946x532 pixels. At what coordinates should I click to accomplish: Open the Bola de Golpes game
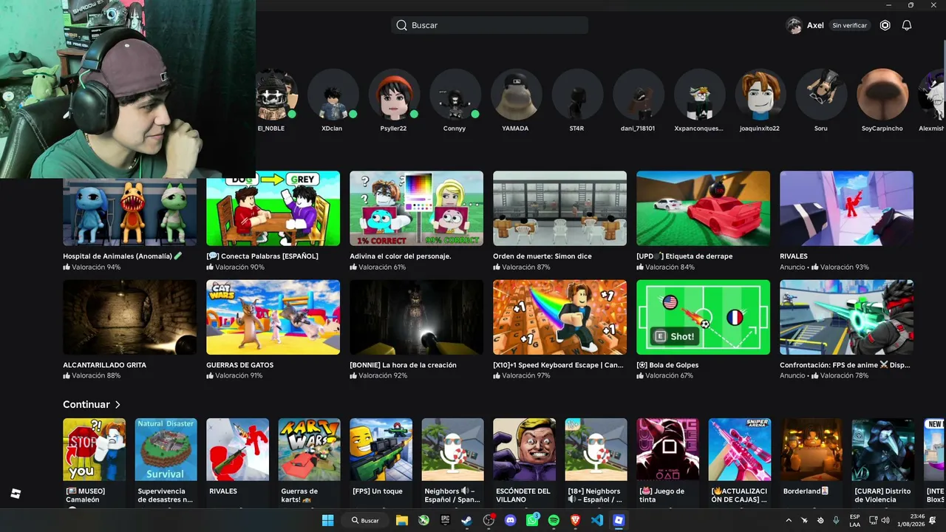[704, 330]
